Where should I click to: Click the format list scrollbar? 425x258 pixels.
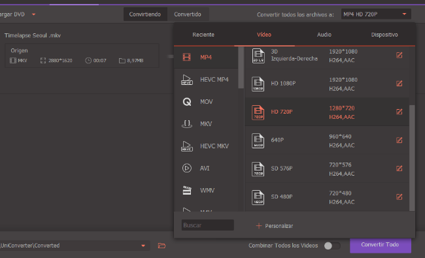click(x=241, y=68)
